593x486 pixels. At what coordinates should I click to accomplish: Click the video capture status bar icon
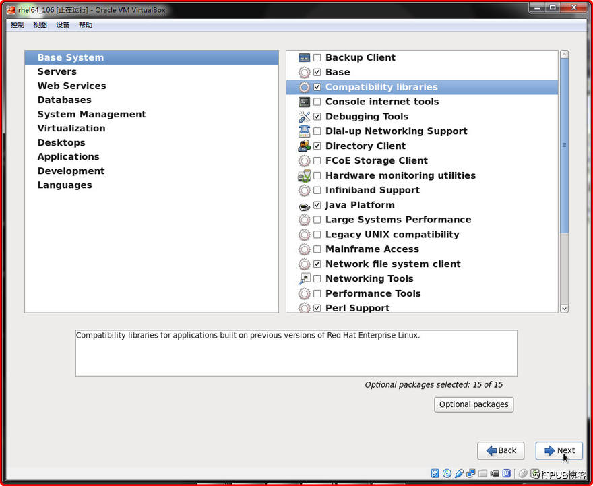[x=495, y=473]
